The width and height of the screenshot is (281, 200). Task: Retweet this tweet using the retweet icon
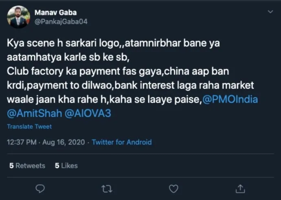107,189
